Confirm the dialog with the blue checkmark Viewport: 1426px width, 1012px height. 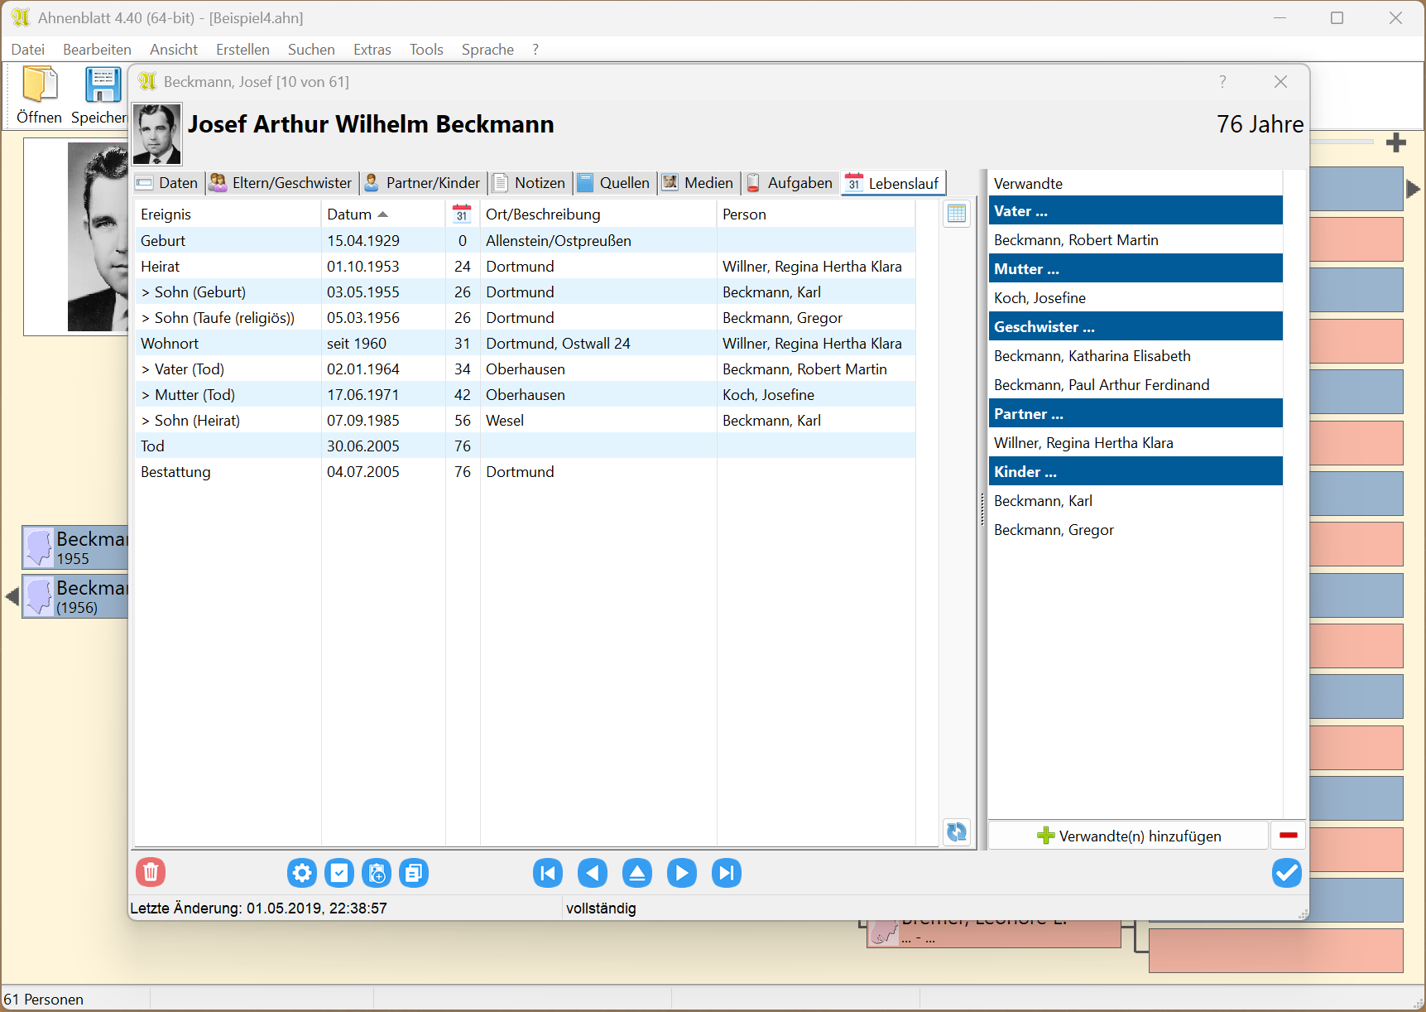(1286, 872)
